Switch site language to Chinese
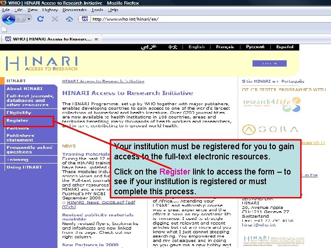 (x=172, y=47)
